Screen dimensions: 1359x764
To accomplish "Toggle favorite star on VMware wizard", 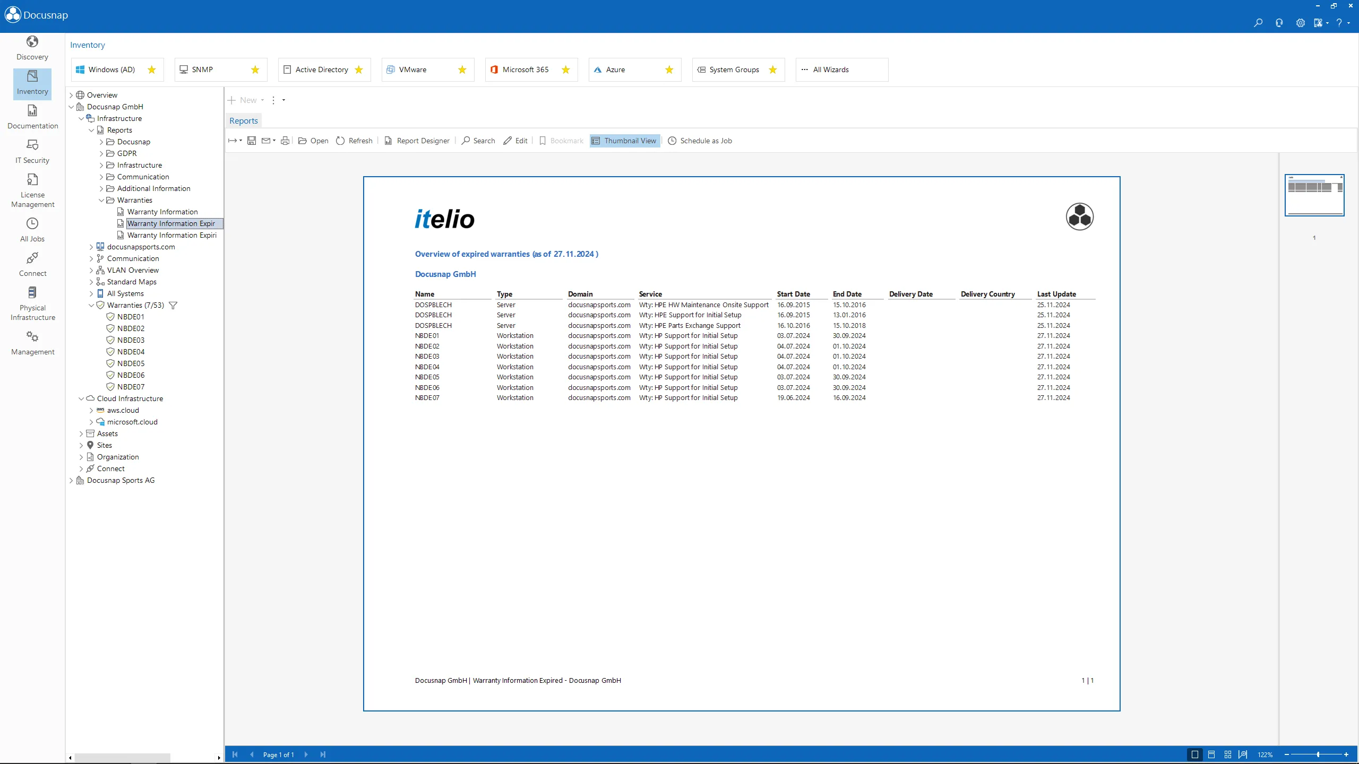I will click(462, 70).
